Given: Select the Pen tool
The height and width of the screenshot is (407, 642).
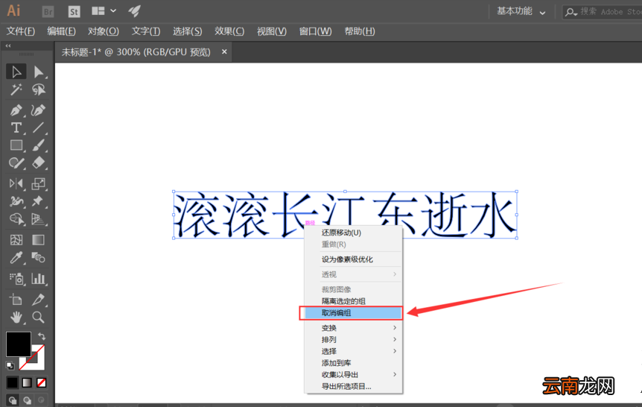Looking at the screenshot, I should pos(16,110).
